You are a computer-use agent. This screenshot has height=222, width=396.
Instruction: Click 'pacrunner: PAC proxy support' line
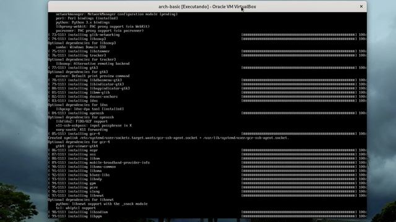click(x=100, y=30)
